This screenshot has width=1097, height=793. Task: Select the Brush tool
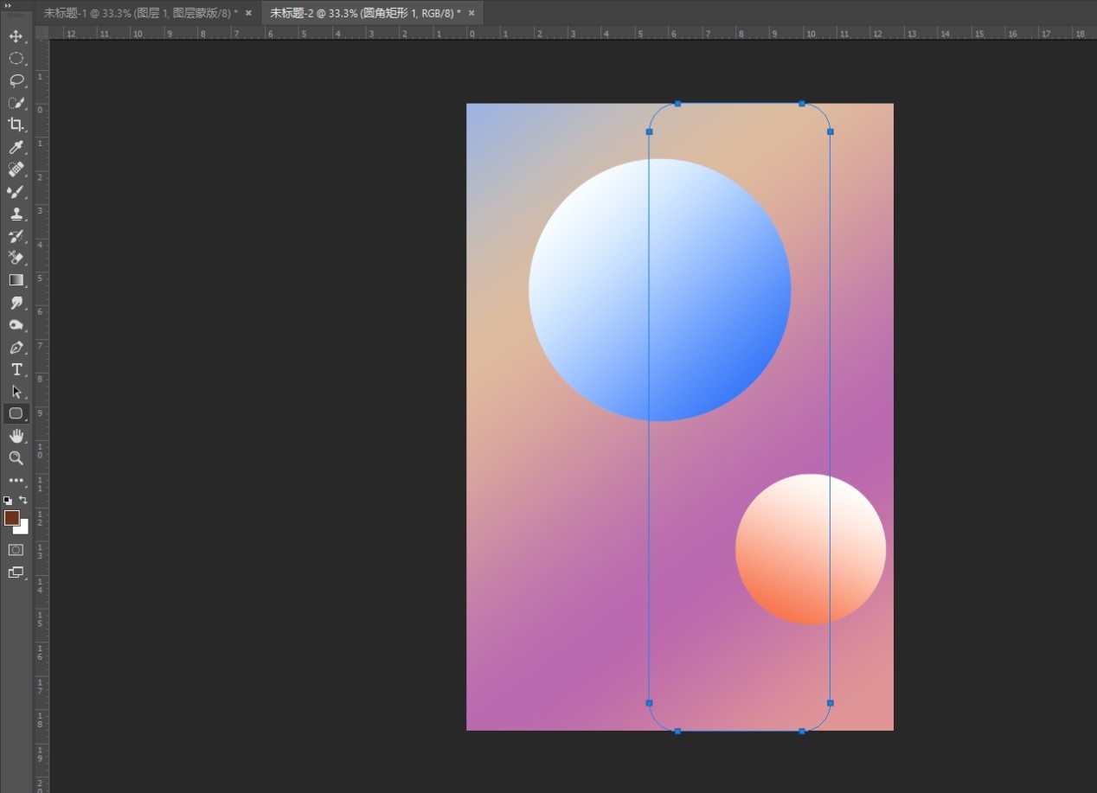16,191
